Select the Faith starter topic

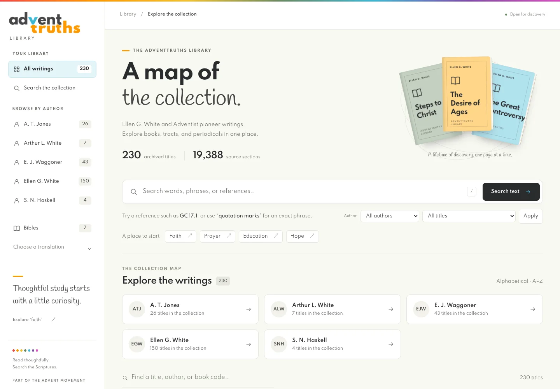[x=180, y=236]
